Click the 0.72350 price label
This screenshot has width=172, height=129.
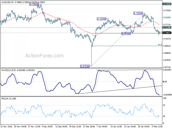pos(101,19)
